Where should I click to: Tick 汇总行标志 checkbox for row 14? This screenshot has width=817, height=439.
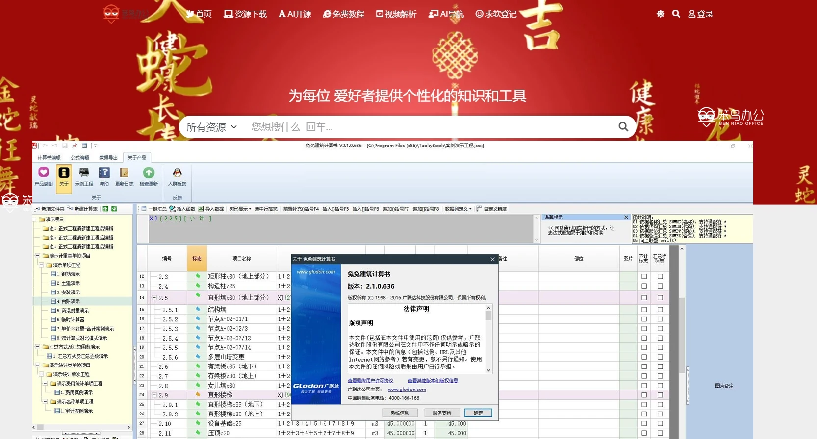click(x=660, y=297)
